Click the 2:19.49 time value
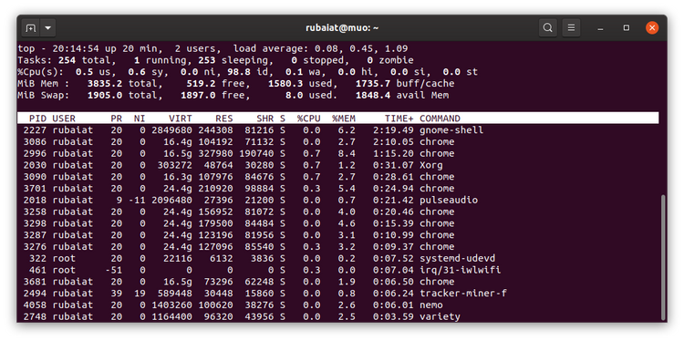The height and width of the screenshot is (341, 684). coord(393,130)
